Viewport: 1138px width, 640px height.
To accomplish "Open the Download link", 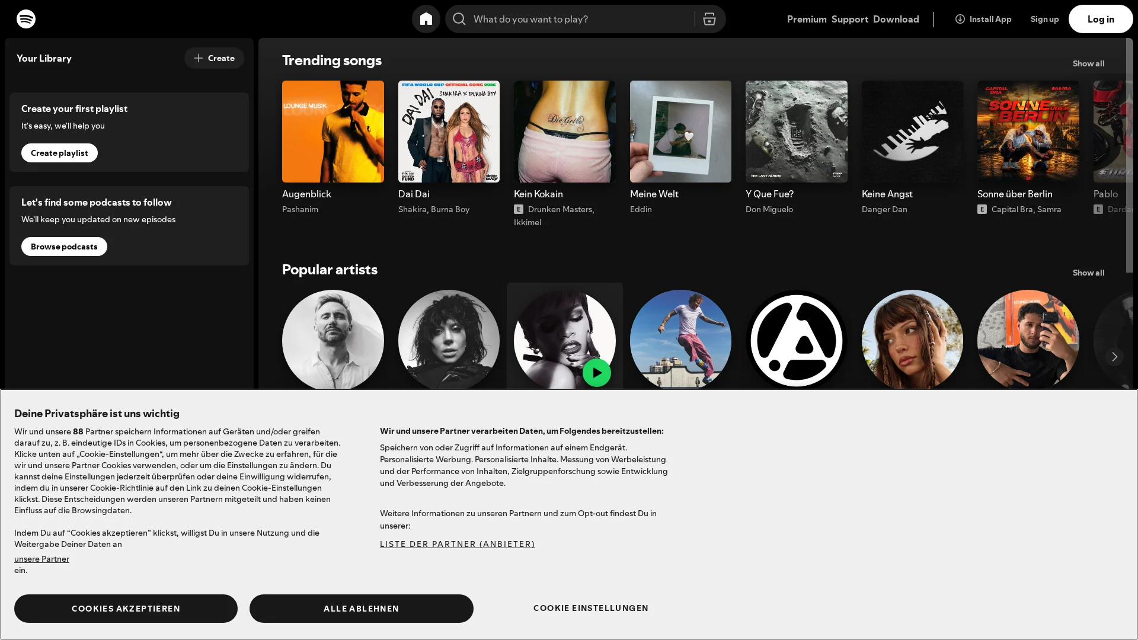I will (x=896, y=19).
